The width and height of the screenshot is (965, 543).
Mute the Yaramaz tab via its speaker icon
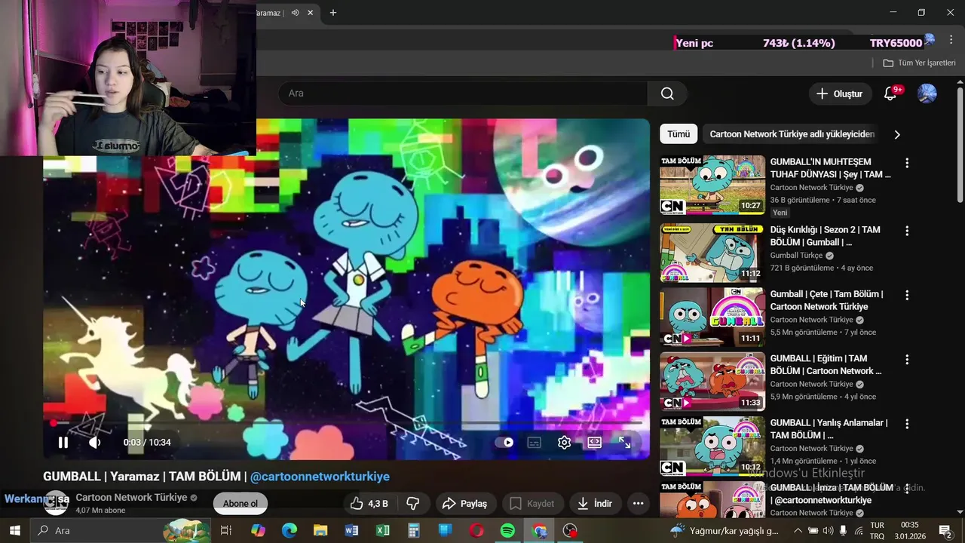click(296, 13)
